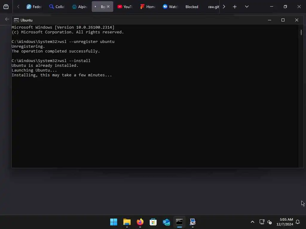Open the computer app taskbar icon

click(x=193, y=222)
